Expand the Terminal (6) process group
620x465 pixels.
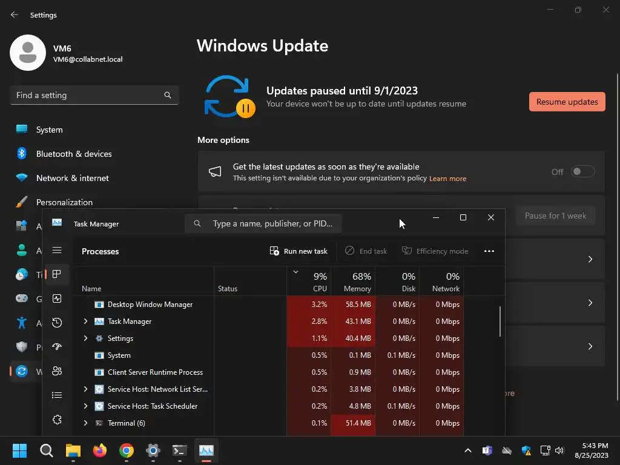click(85, 423)
